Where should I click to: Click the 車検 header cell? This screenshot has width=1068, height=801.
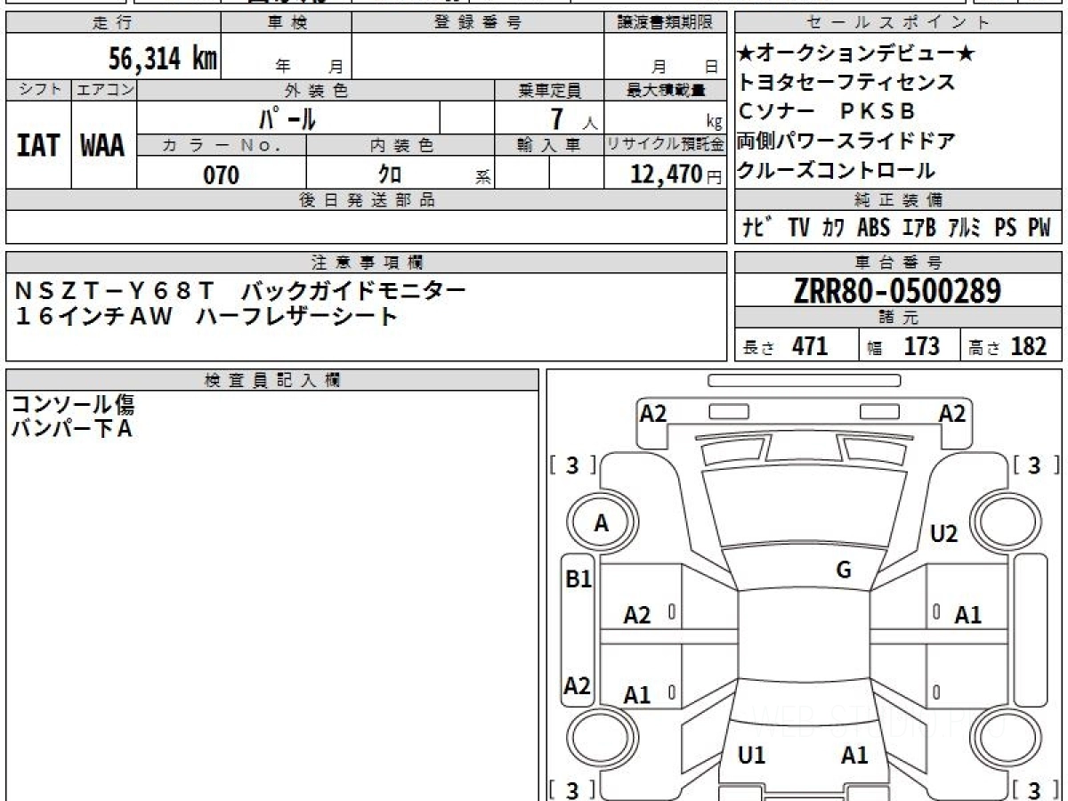(287, 23)
